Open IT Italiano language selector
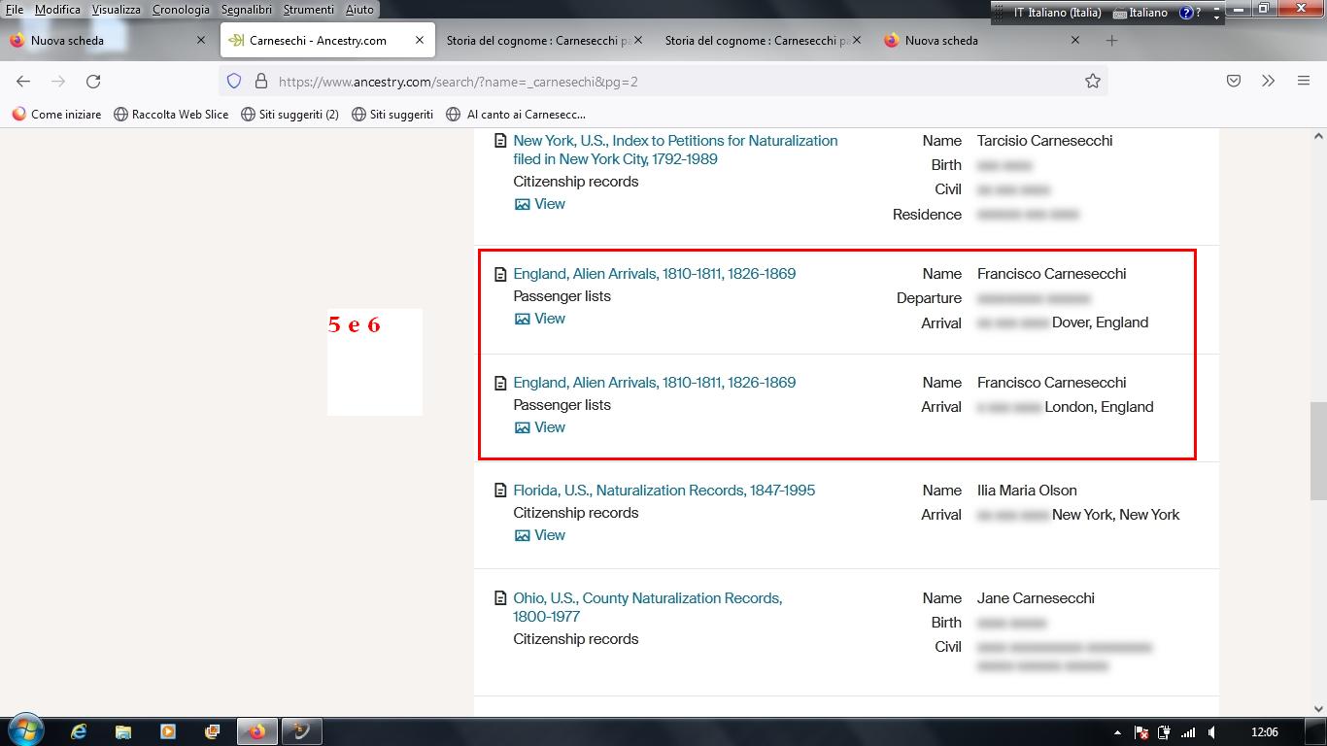This screenshot has width=1327, height=746. click(1057, 13)
